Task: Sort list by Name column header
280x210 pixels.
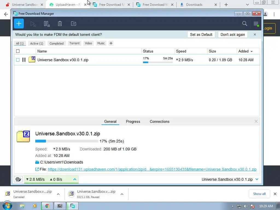Action: pyautogui.click(x=89, y=51)
